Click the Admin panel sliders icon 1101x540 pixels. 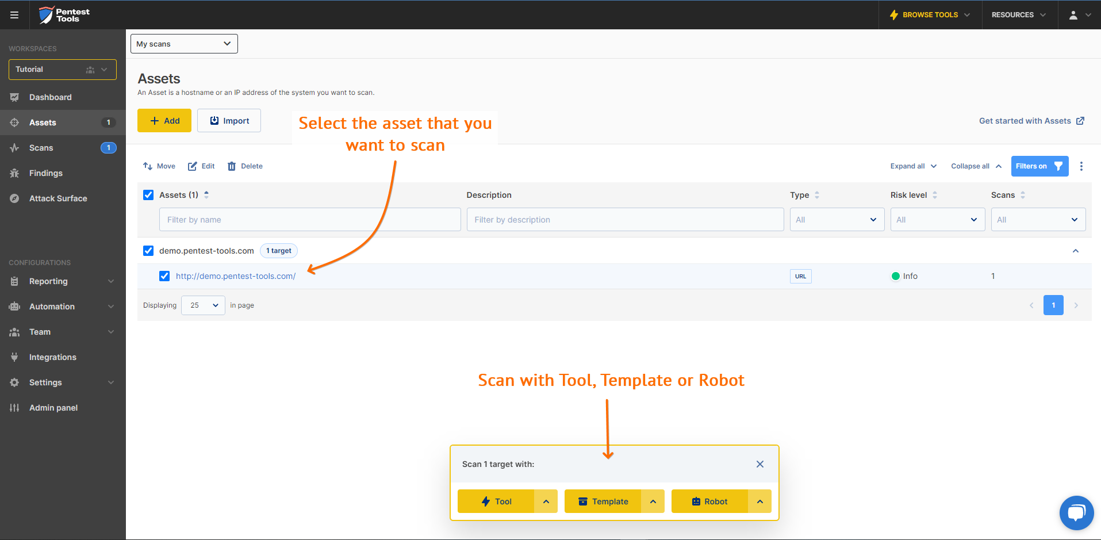(15, 408)
